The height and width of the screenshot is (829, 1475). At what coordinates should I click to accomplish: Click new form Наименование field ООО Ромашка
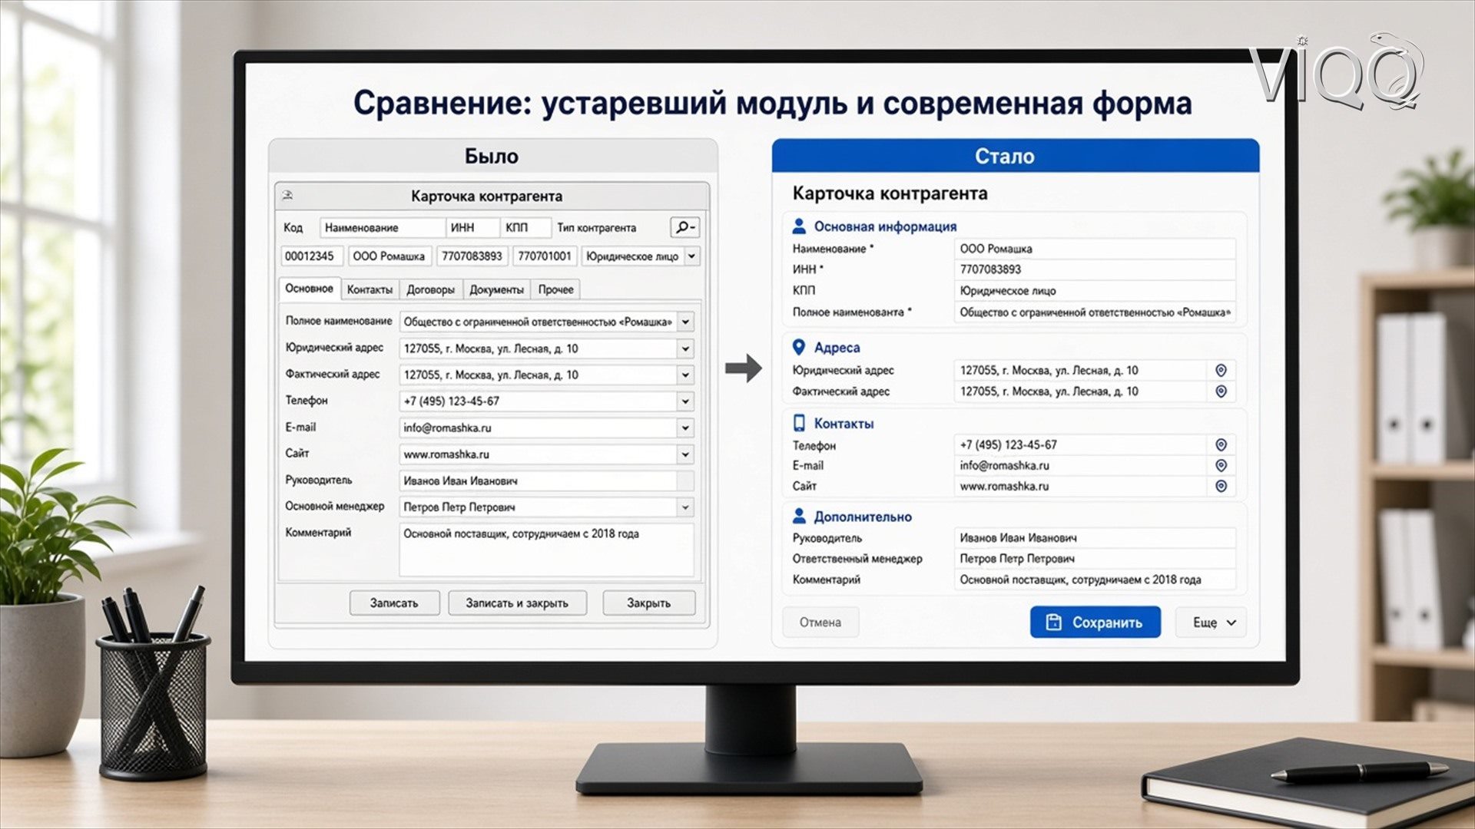(1095, 248)
